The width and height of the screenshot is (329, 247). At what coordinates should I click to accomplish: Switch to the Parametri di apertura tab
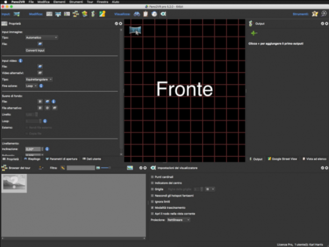(61, 159)
